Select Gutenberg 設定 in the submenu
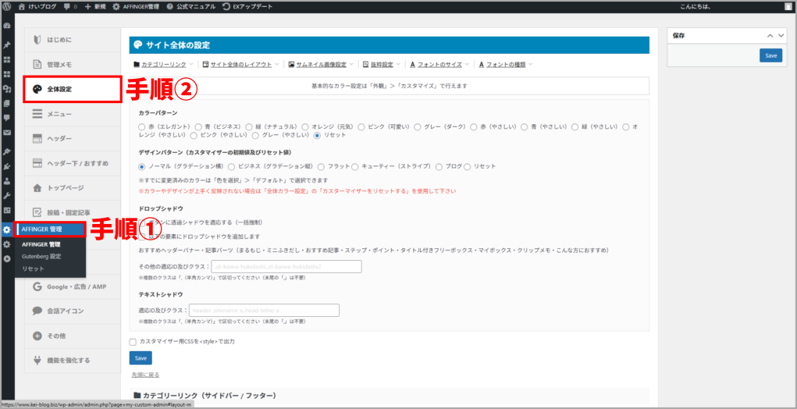The width and height of the screenshot is (797, 409). (x=41, y=256)
